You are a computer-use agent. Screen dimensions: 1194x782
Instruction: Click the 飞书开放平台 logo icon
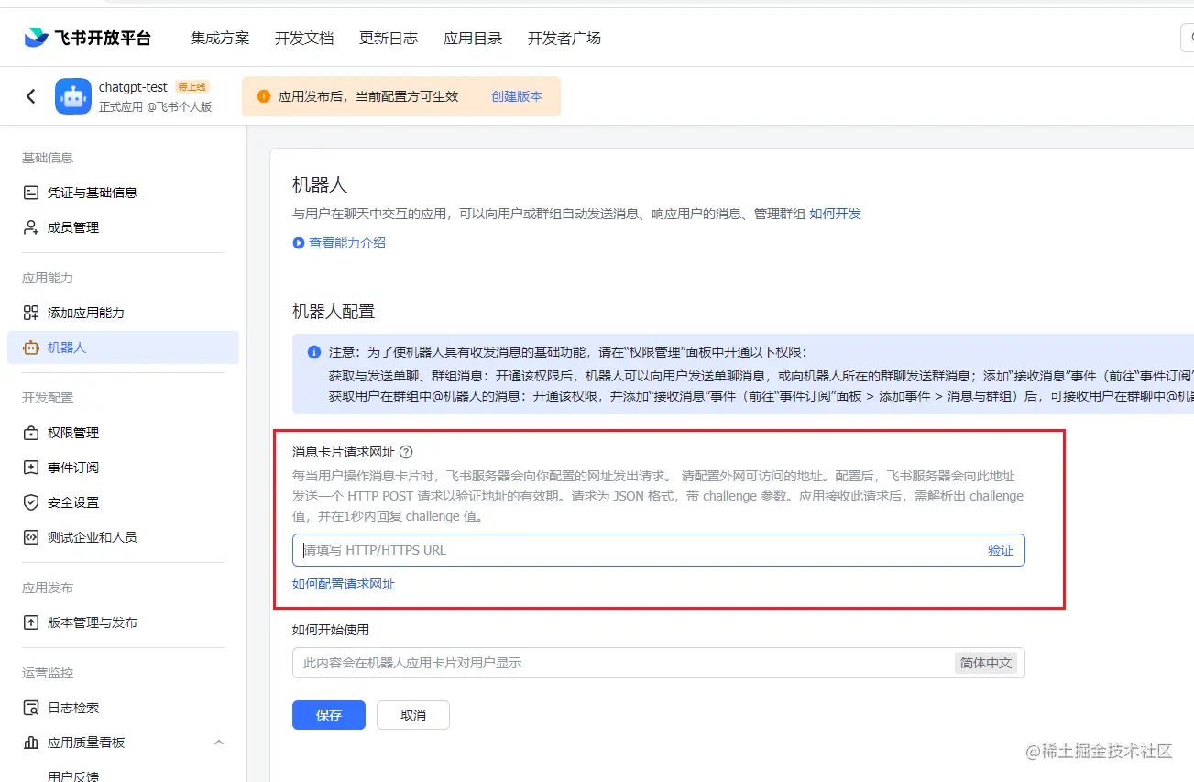(36, 38)
